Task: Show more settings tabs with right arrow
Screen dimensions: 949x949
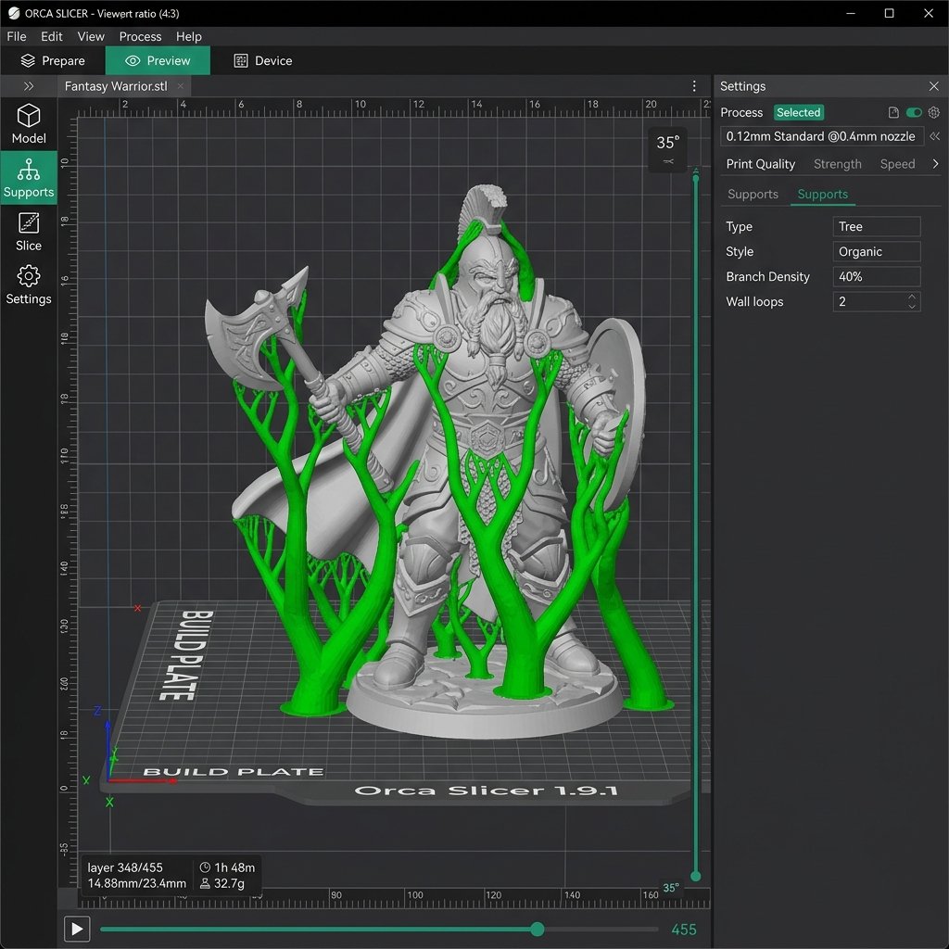Action: [935, 164]
